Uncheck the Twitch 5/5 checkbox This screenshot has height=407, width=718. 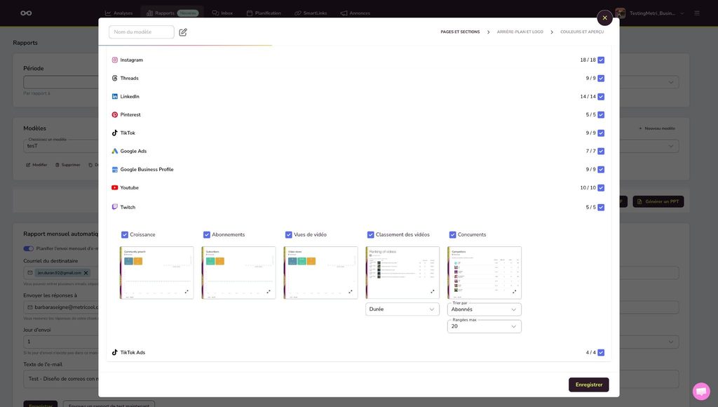(601, 207)
